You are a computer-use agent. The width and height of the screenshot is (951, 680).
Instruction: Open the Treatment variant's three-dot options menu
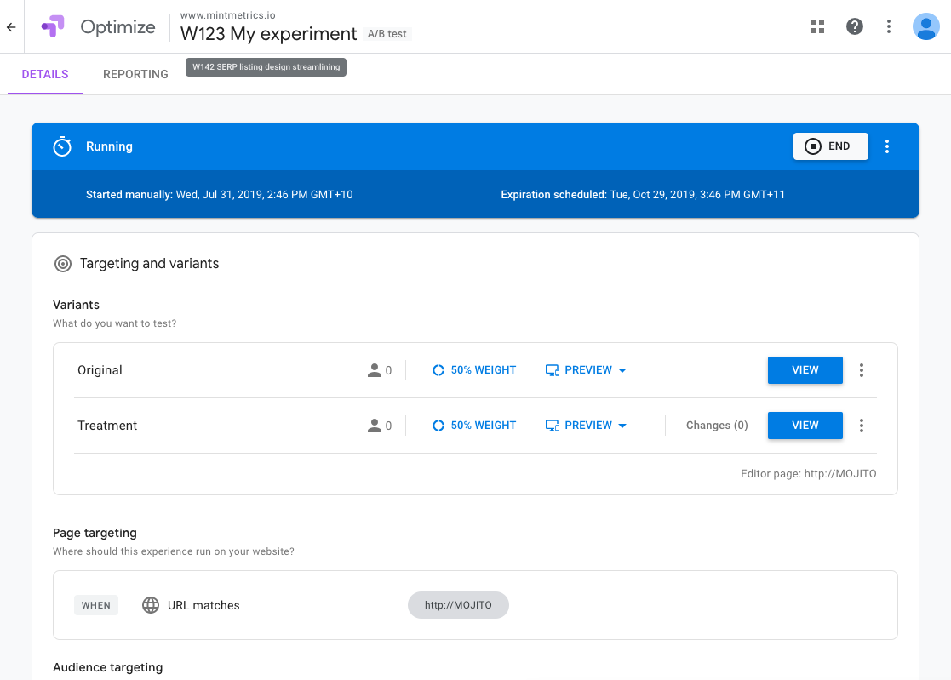861,425
